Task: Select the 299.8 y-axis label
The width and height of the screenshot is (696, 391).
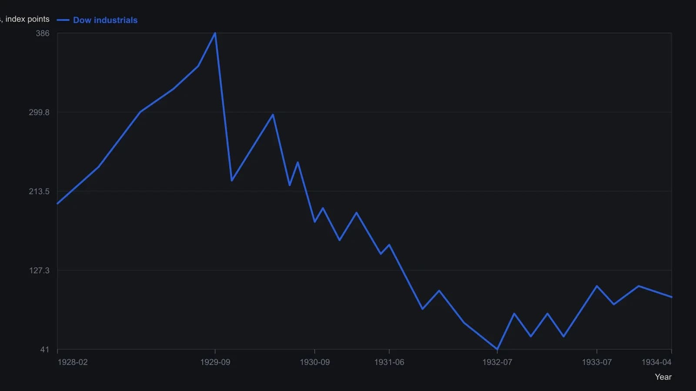Action: [x=39, y=113]
